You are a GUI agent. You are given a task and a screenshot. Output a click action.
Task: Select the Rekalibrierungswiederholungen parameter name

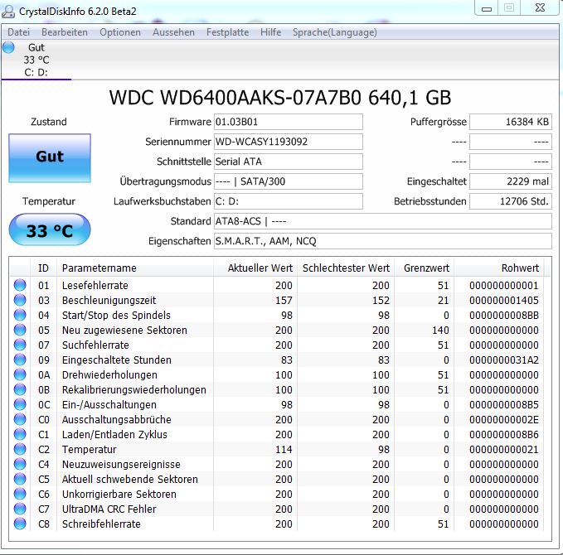(x=134, y=390)
